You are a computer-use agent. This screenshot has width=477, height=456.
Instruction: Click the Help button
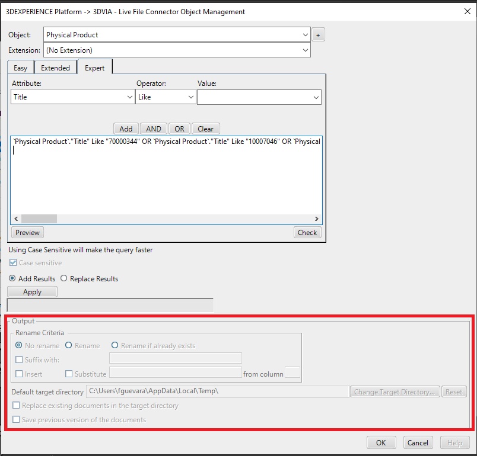[454, 442]
